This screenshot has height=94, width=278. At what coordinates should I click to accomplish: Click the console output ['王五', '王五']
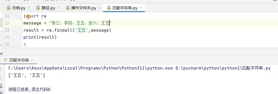[27, 75]
